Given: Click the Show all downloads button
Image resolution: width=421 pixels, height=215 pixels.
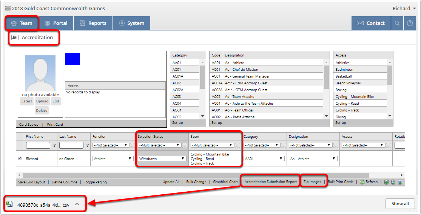Looking at the screenshot, I should [x=400, y=204].
